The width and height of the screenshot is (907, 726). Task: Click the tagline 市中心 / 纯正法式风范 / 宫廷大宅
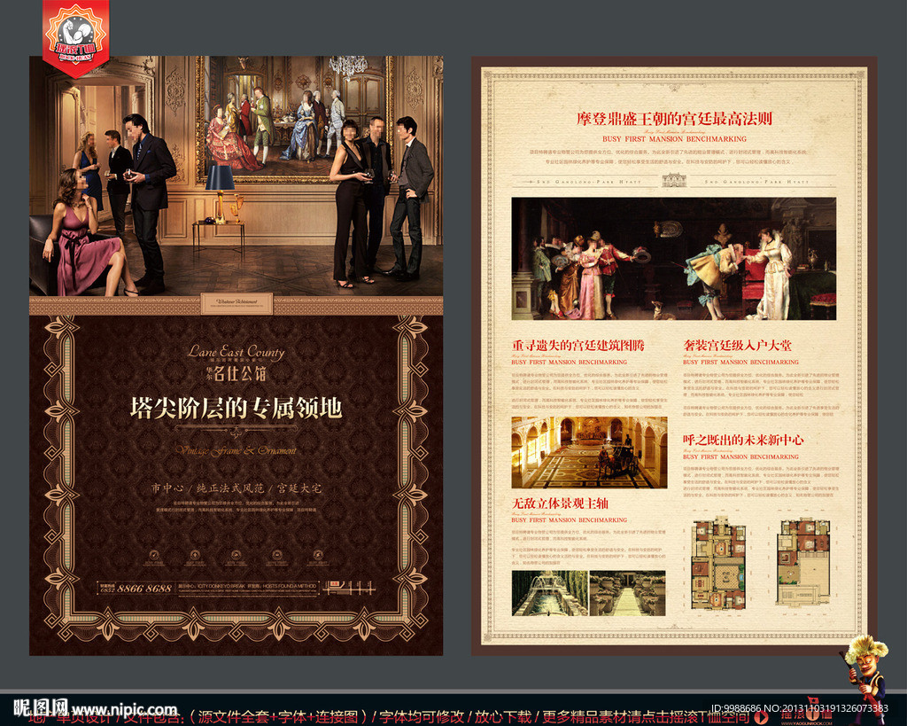click(x=236, y=488)
